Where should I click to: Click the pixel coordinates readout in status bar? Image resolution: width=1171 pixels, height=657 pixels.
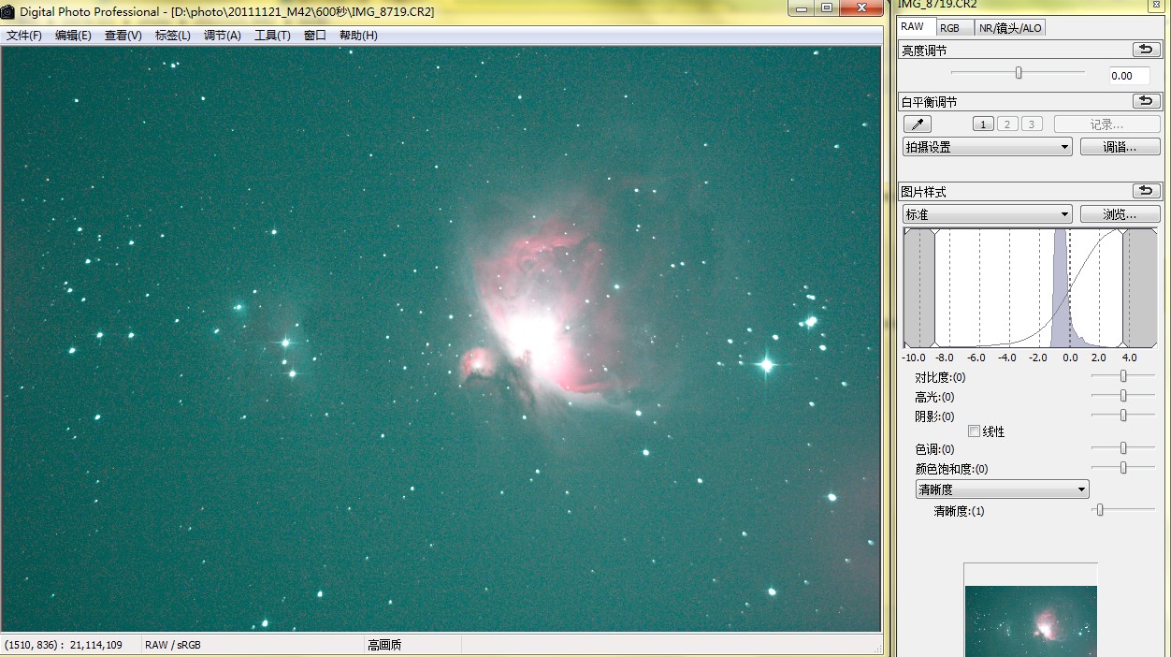point(64,645)
